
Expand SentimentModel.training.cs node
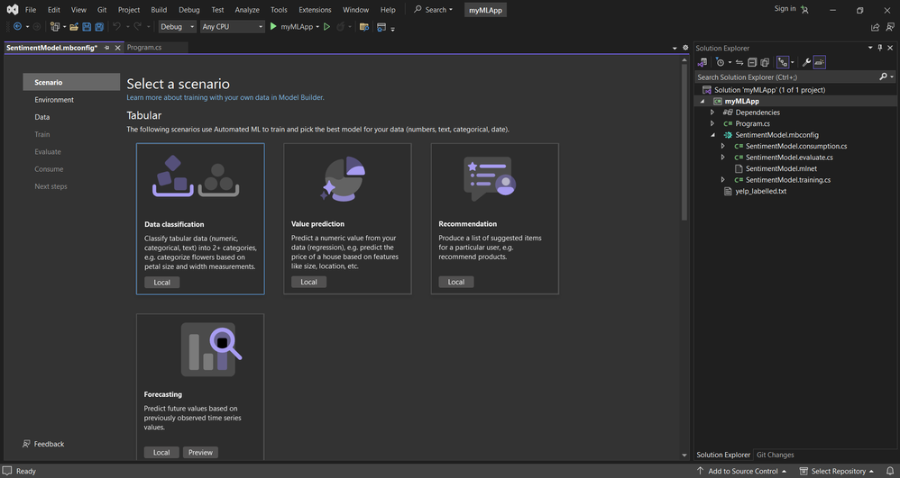pyautogui.click(x=722, y=180)
